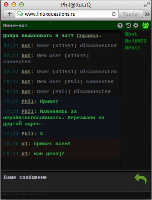The height and width of the screenshot is (200, 152).
Task: Send message with green arrow button
Action: click(140, 179)
